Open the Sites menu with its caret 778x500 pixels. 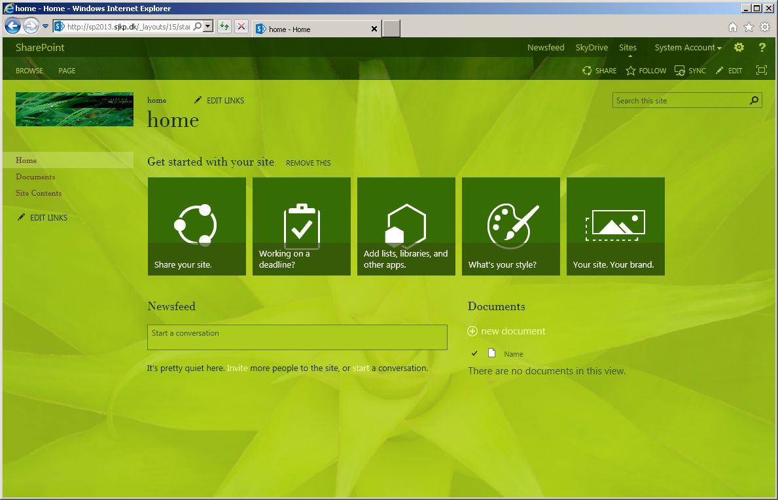point(628,47)
